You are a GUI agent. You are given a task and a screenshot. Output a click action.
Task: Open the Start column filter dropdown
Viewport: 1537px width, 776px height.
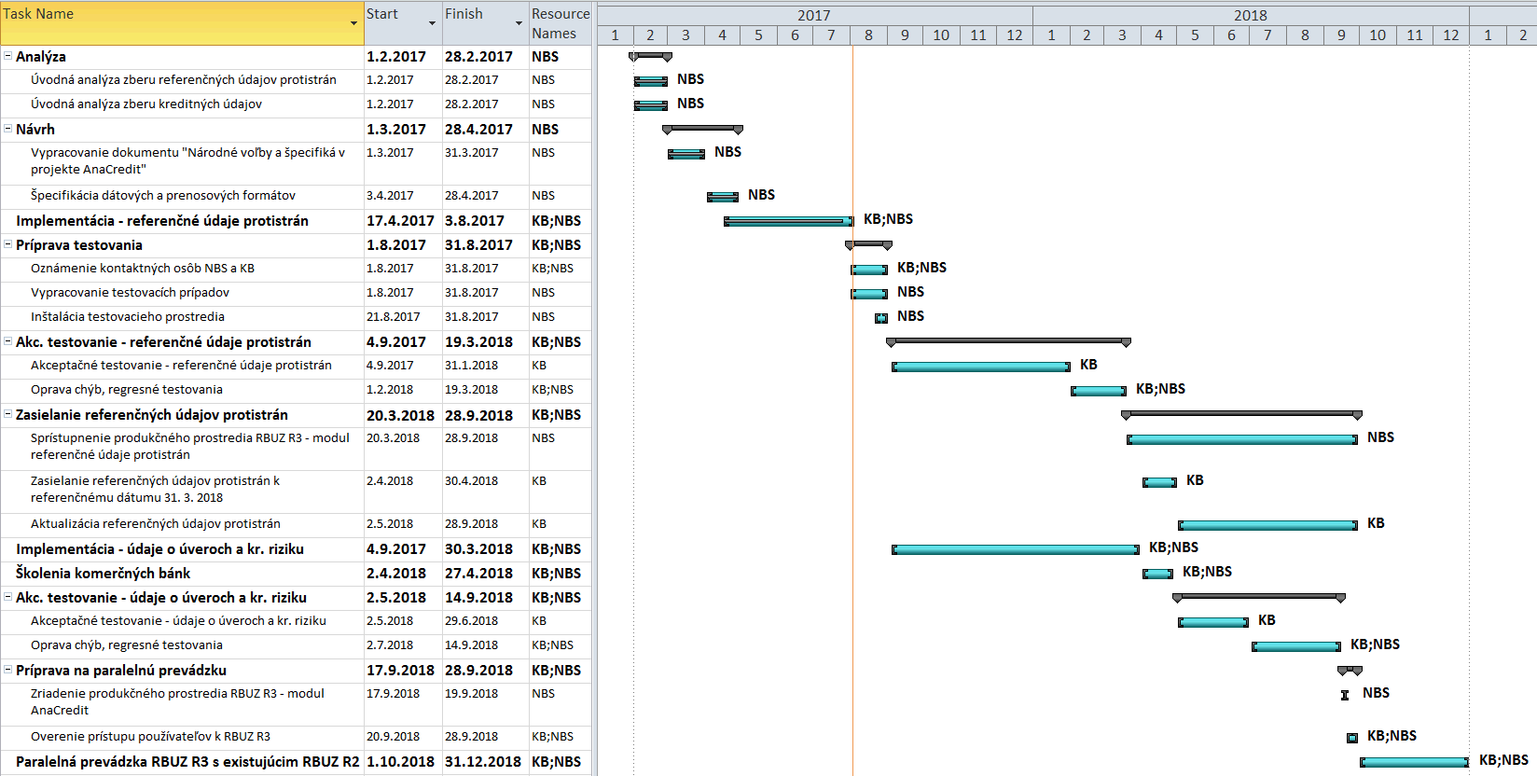point(432,23)
